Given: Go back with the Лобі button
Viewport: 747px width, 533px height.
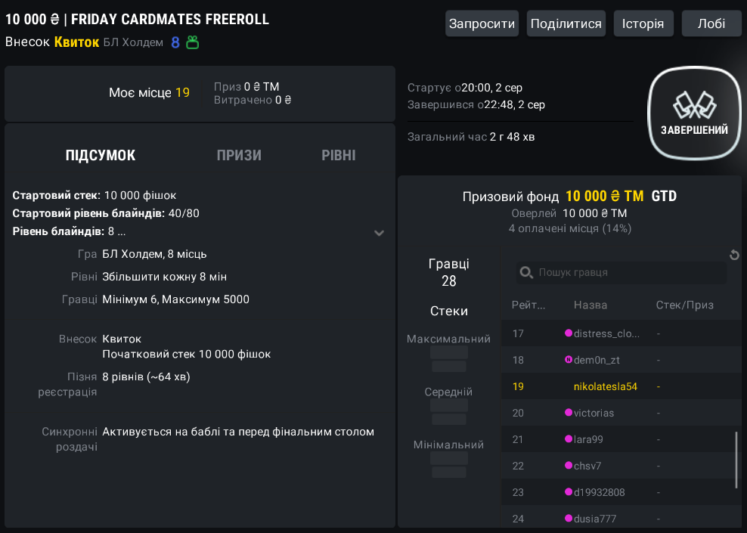Looking at the screenshot, I should coord(711,24).
